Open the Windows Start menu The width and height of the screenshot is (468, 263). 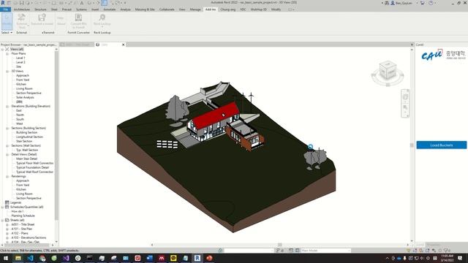pos(6,258)
